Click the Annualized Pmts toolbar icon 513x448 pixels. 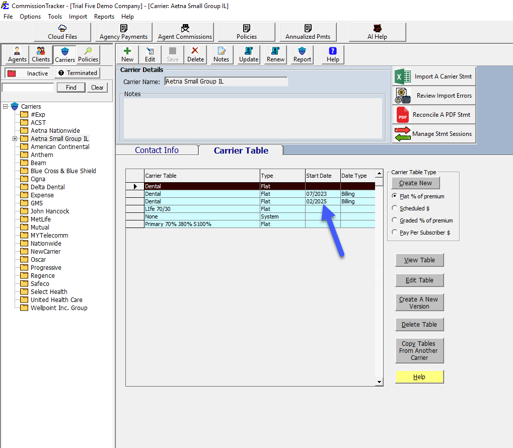[308, 31]
